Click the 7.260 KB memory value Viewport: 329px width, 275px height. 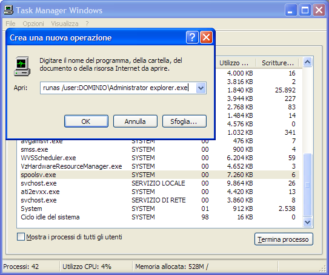(x=240, y=175)
